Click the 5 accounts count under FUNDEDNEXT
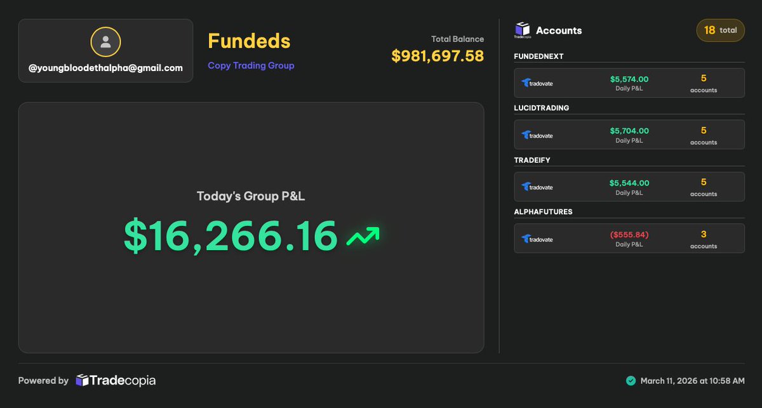The width and height of the screenshot is (762, 408). 704,83
